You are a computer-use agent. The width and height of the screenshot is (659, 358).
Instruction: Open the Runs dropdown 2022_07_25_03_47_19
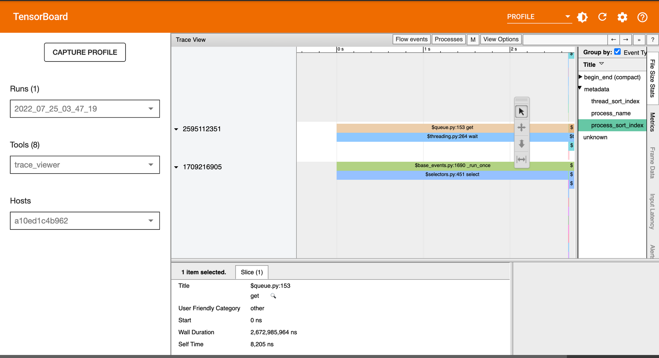pyautogui.click(x=85, y=109)
